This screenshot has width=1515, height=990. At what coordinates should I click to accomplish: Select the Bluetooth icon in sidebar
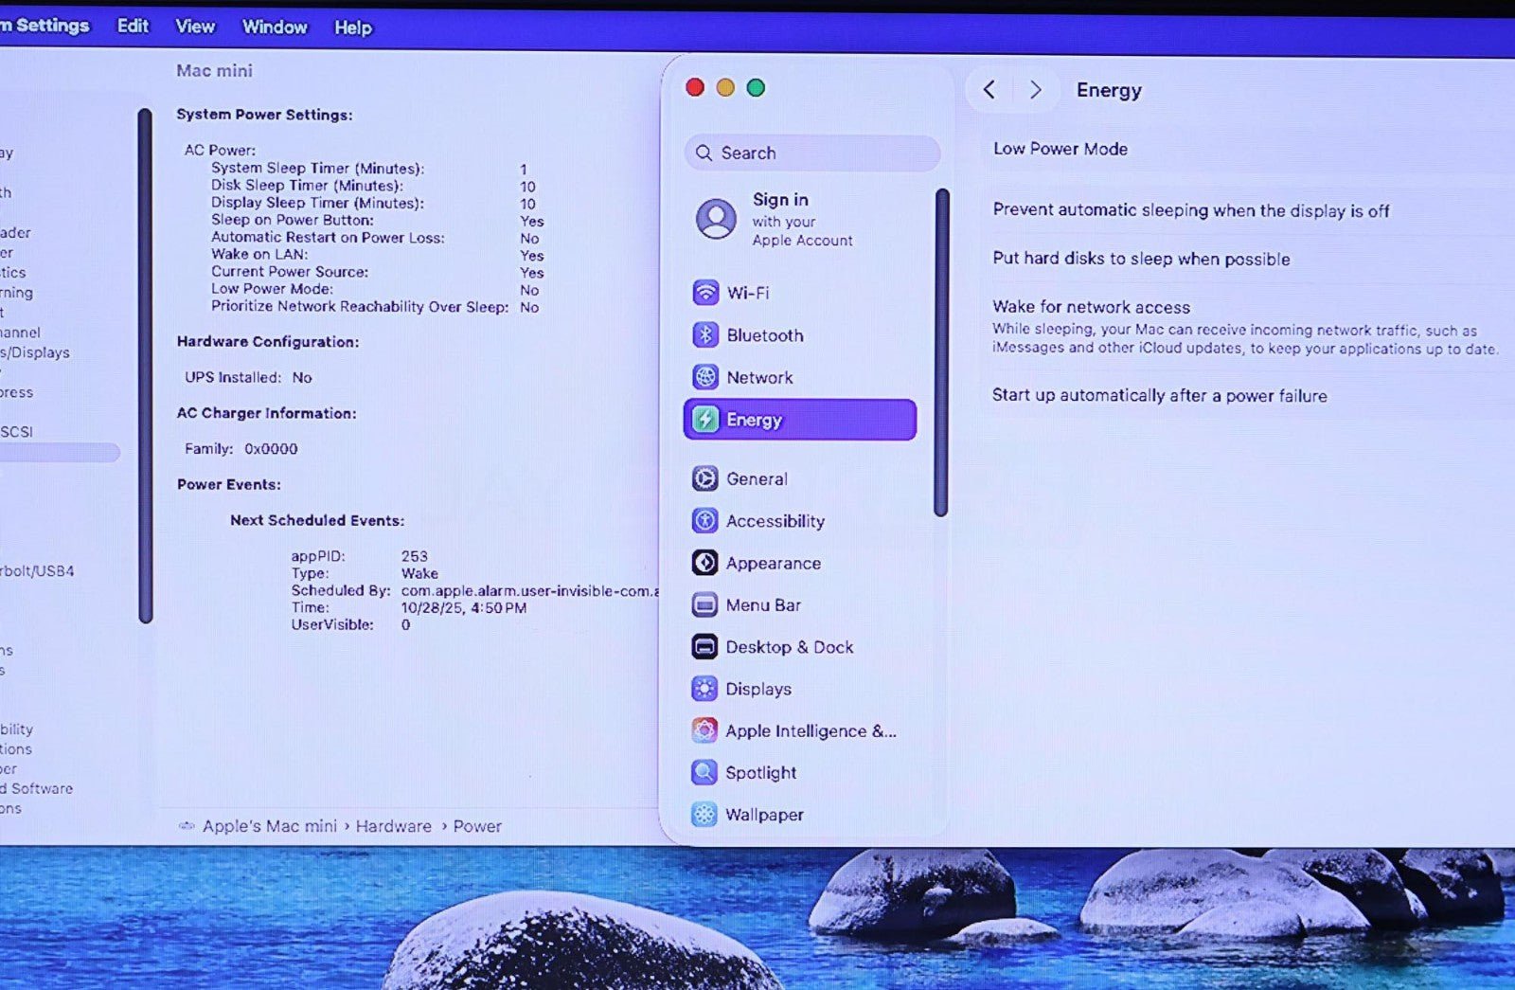[x=705, y=335]
